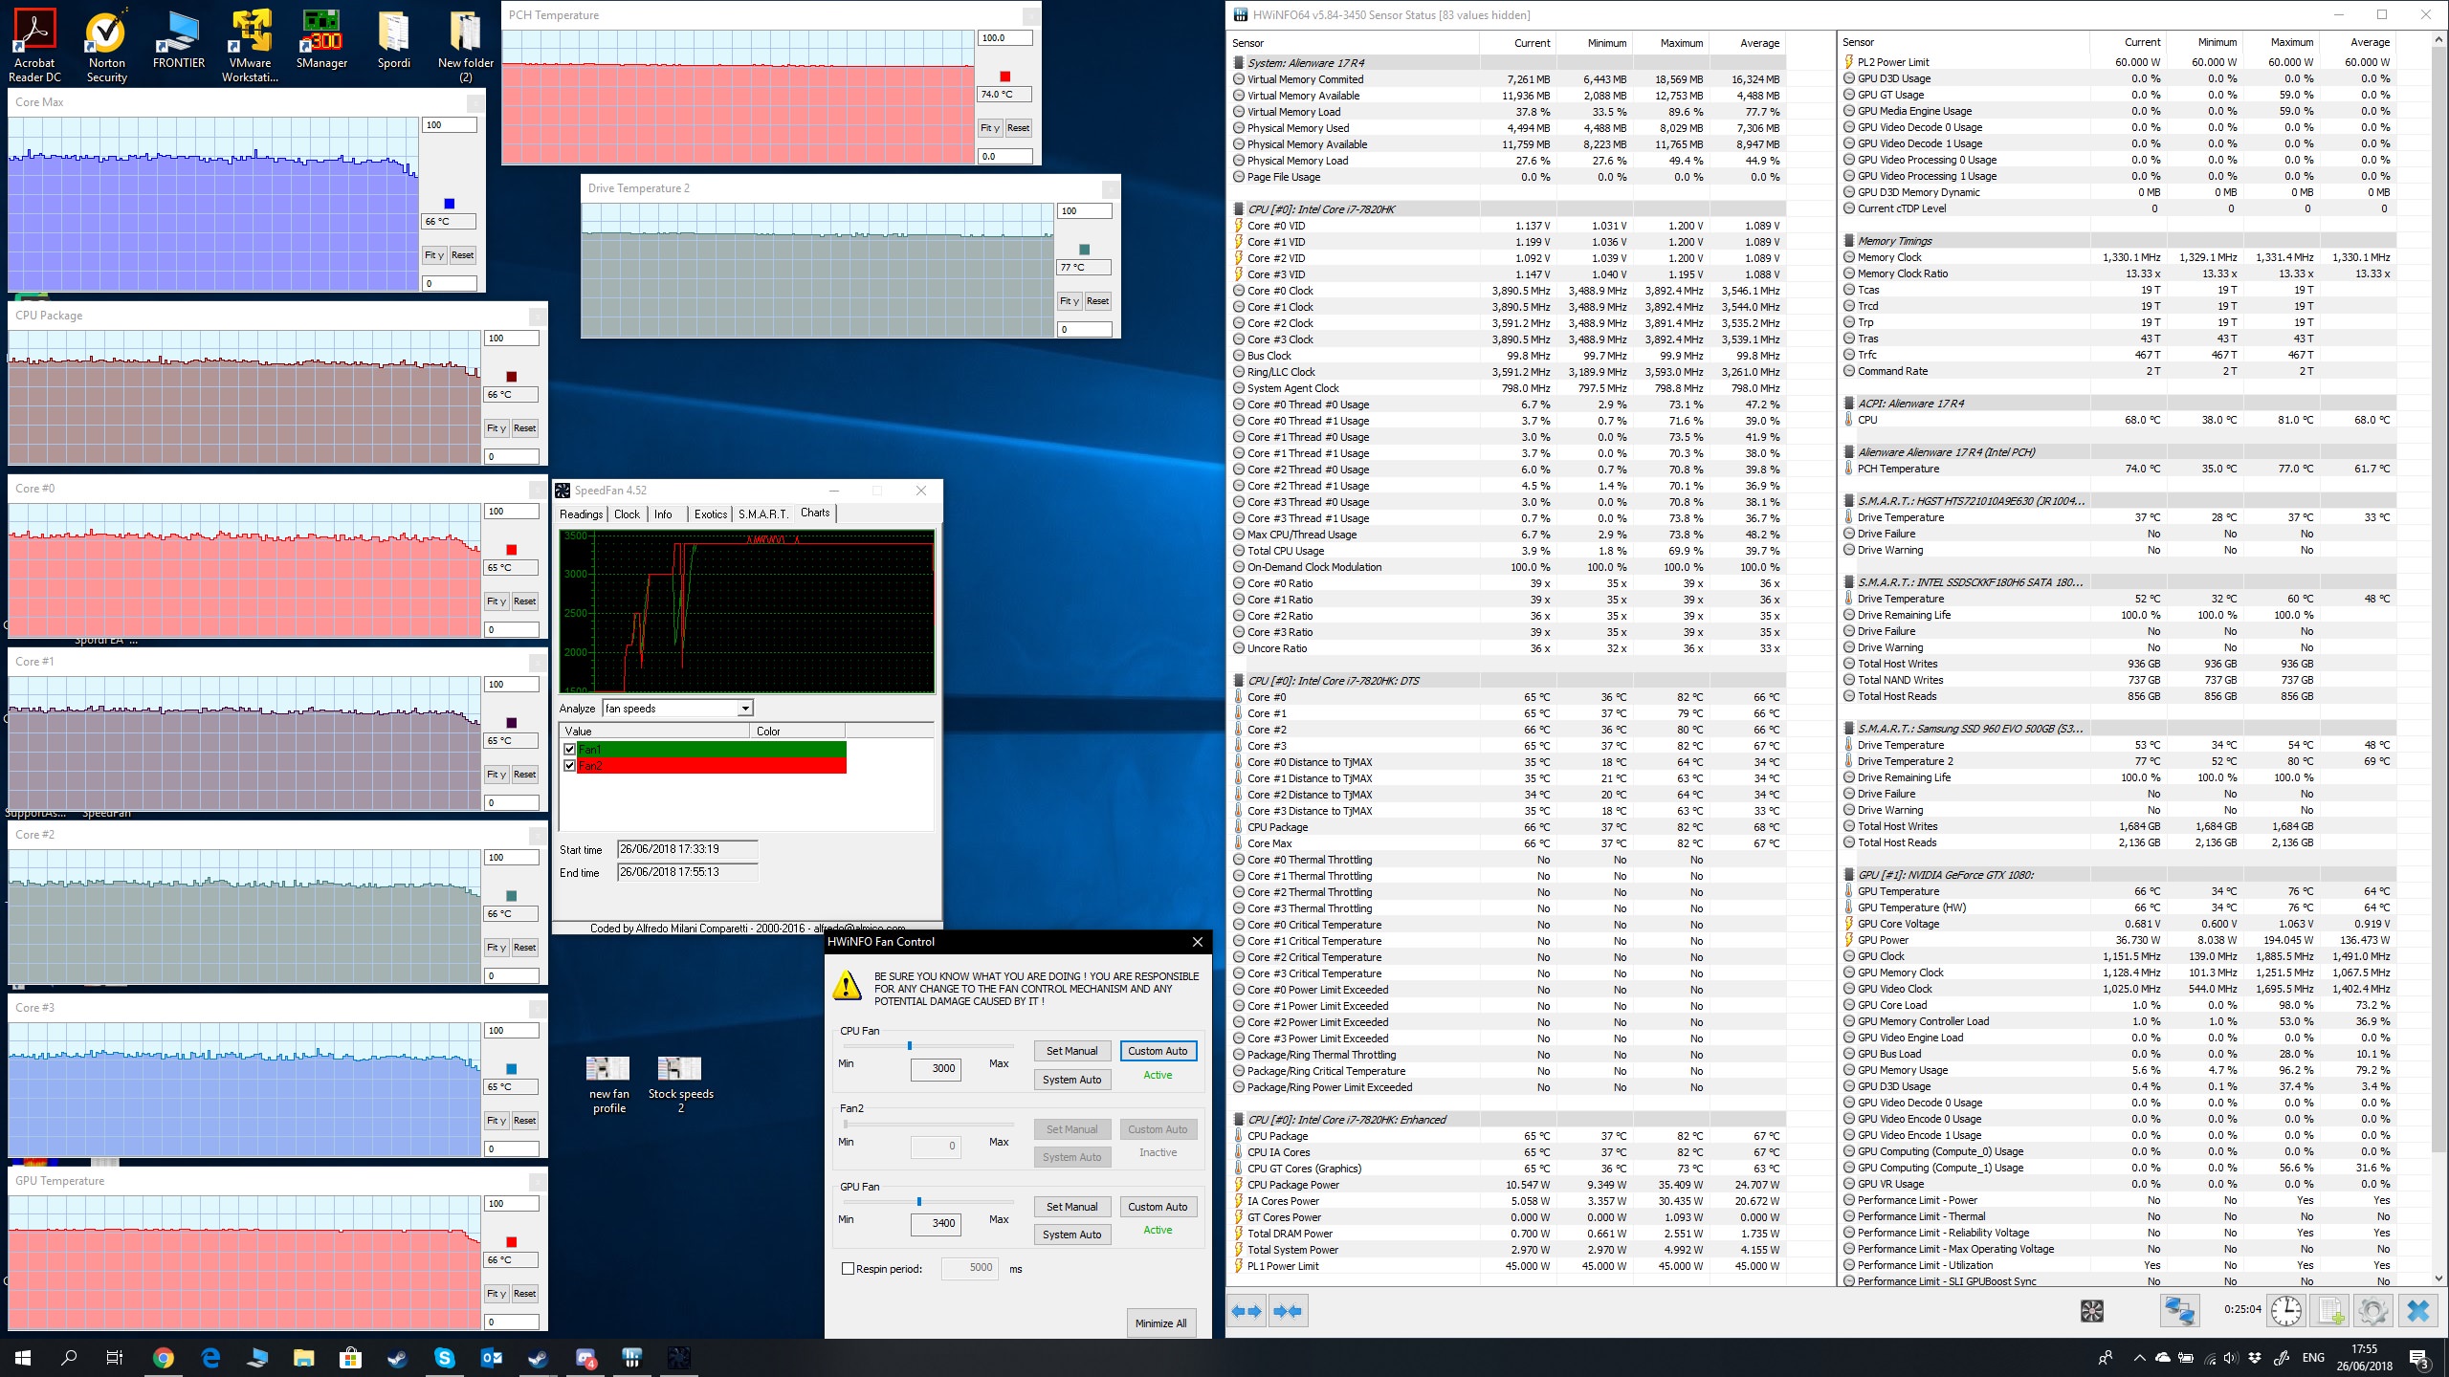Open File Explorer from taskbar
The width and height of the screenshot is (2449, 1377).
[303, 1357]
